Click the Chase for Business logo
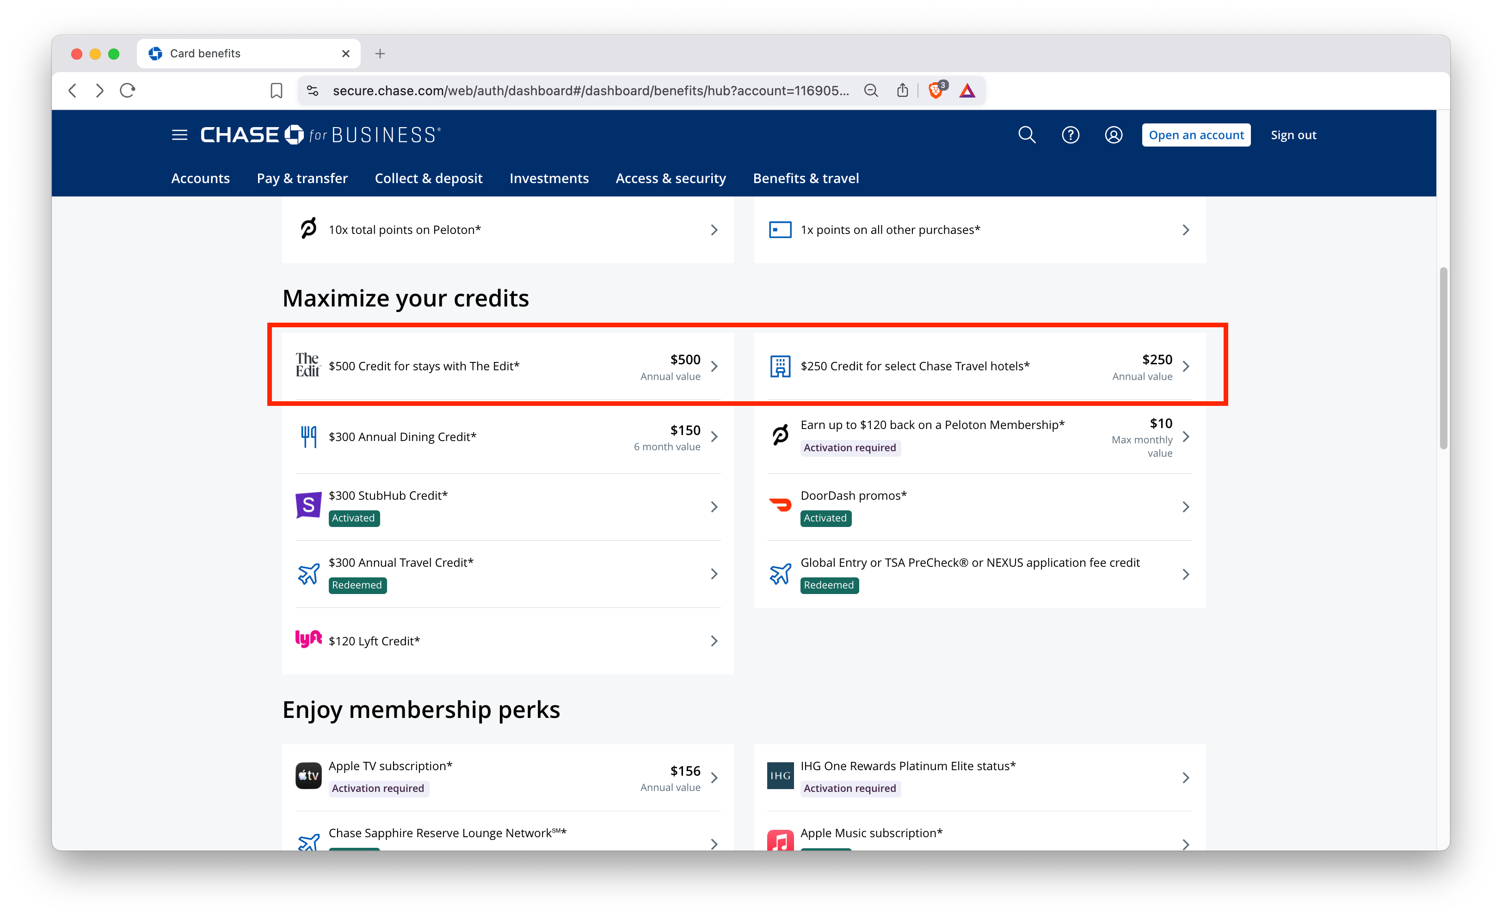The width and height of the screenshot is (1502, 919). click(320, 135)
